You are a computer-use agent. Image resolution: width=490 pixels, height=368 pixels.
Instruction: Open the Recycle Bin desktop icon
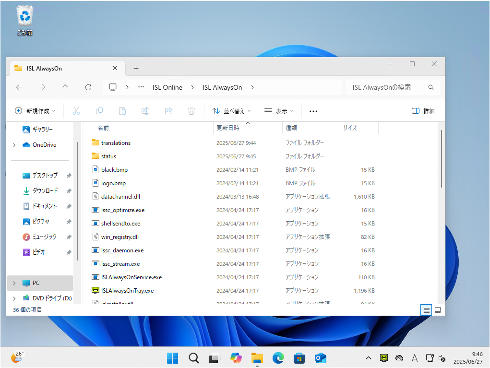click(x=24, y=20)
